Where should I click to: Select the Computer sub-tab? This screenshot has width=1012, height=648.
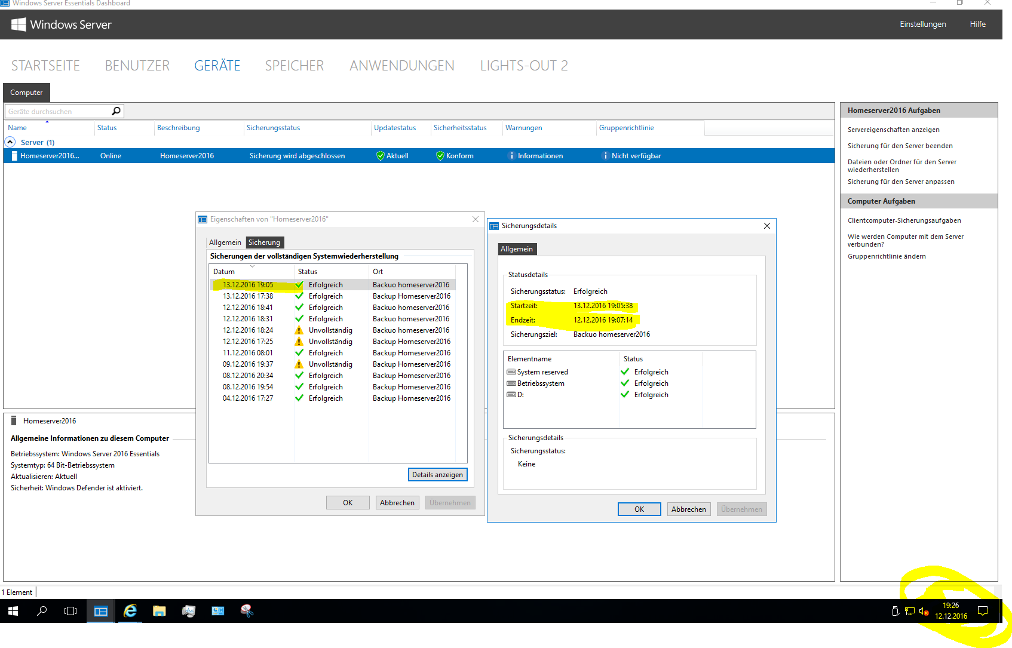26,93
